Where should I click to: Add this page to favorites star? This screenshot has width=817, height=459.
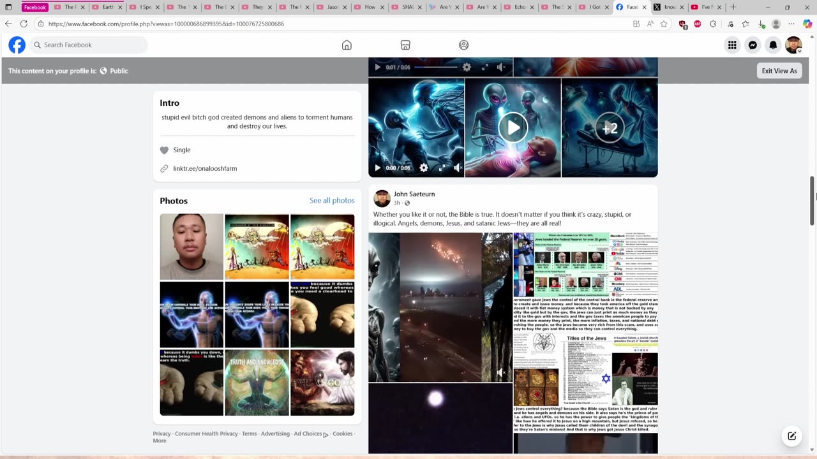(664, 24)
